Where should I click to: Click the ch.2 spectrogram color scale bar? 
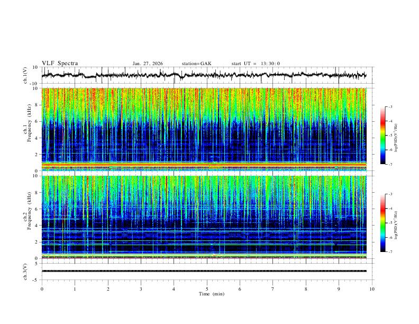(382, 223)
